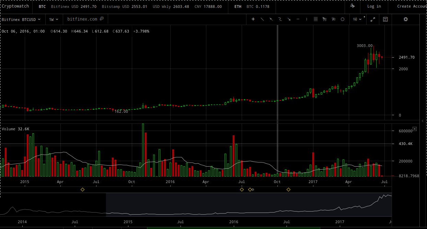
Task: Choose the arrow drawing tool
Action: point(289,19)
